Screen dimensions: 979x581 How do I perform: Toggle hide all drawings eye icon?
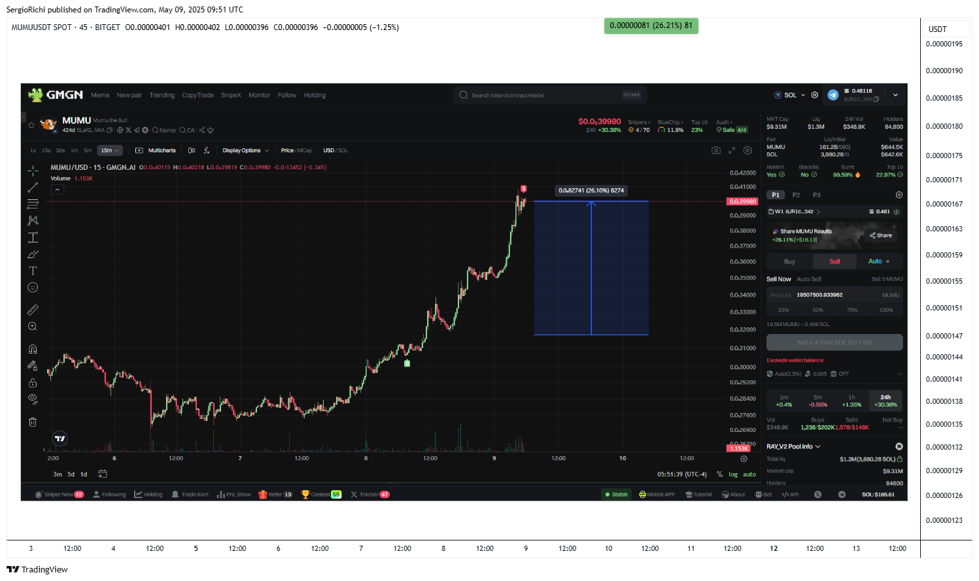tap(33, 399)
